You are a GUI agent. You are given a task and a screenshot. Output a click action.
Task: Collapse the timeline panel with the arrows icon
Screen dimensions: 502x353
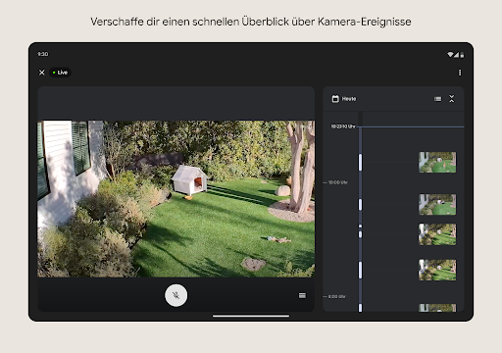[x=452, y=99]
